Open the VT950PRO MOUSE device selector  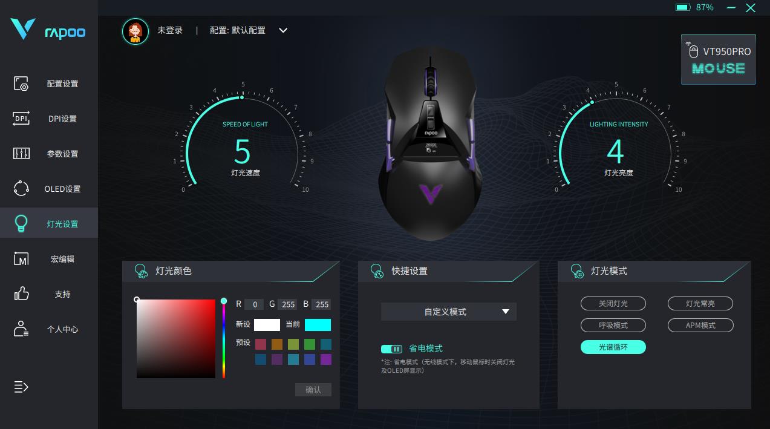719,59
